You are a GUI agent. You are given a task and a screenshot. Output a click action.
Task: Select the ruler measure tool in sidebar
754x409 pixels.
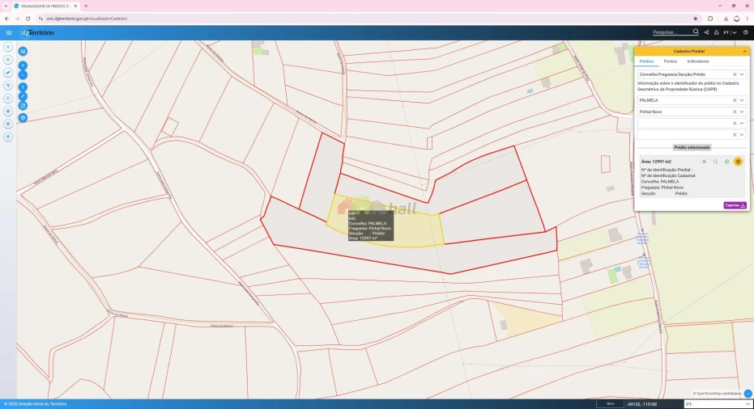tap(8, 73)
